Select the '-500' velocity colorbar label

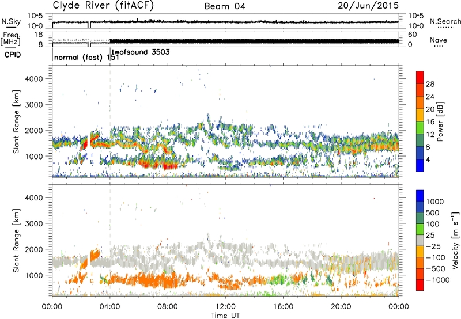pos(436,269)
